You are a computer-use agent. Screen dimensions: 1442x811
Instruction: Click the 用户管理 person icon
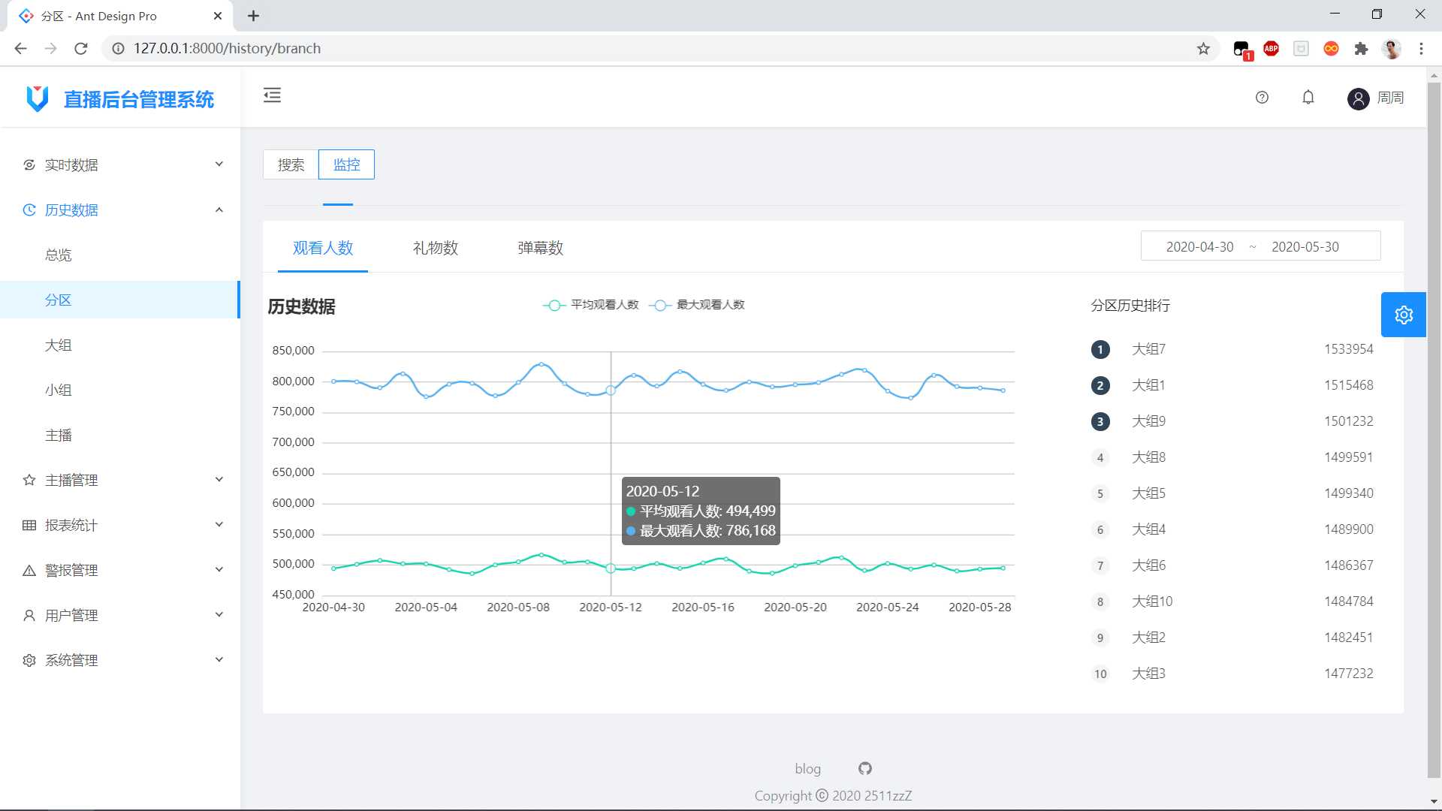point(29,615)
